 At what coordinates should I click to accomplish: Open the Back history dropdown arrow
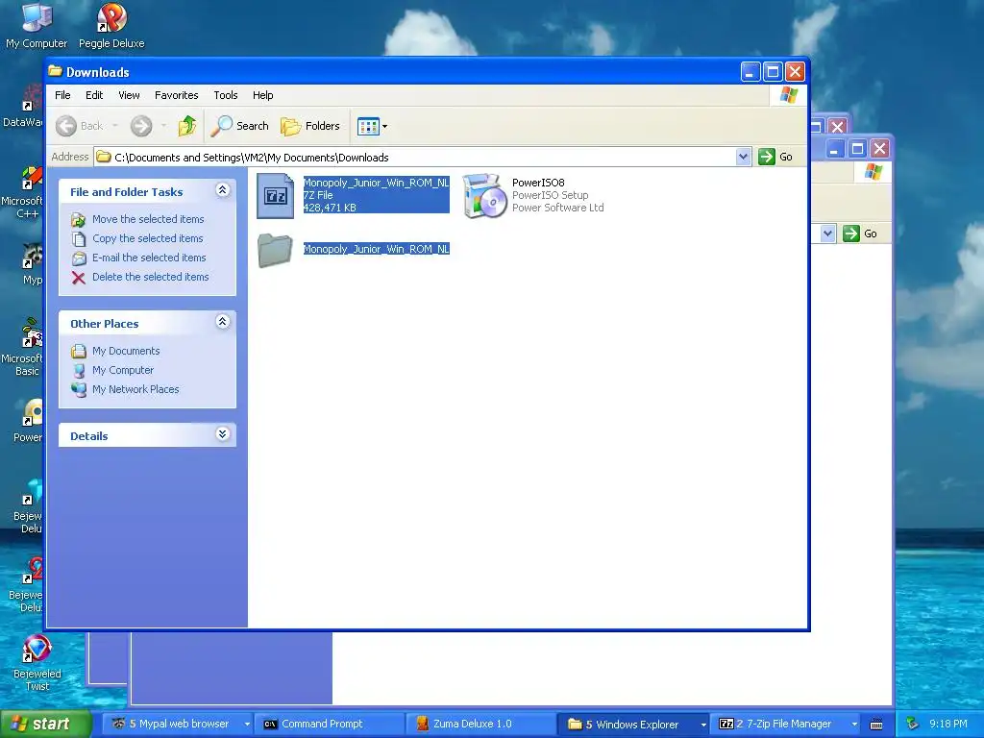pyautogui.click(x=115, y=126)
